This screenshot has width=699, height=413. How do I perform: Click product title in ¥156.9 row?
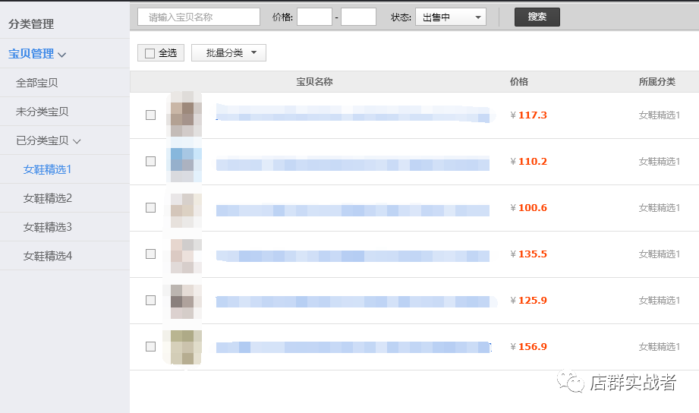[x=354, y=347]
